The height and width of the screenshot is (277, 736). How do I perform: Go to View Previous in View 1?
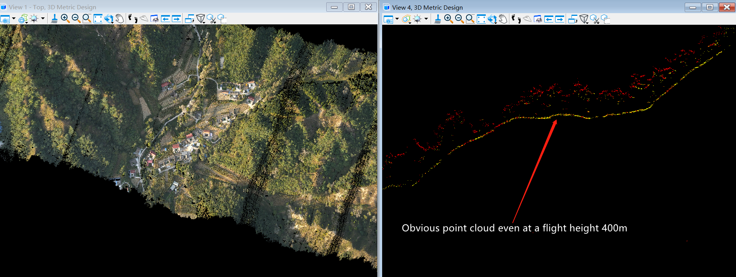165,19
